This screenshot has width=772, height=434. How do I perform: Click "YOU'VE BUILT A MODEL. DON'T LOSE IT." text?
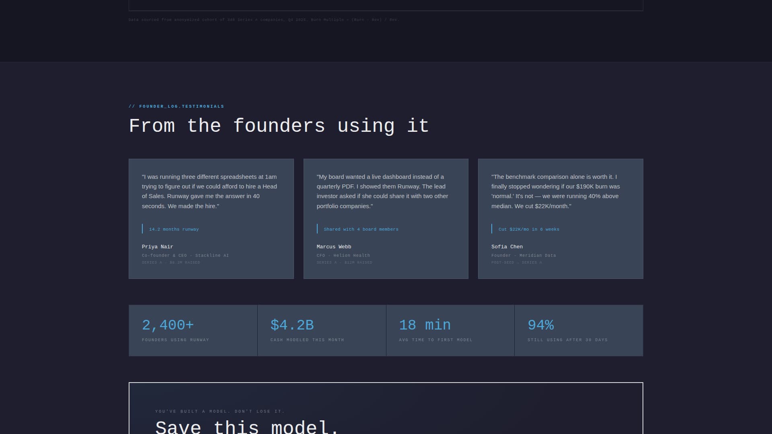pos(220,411)
